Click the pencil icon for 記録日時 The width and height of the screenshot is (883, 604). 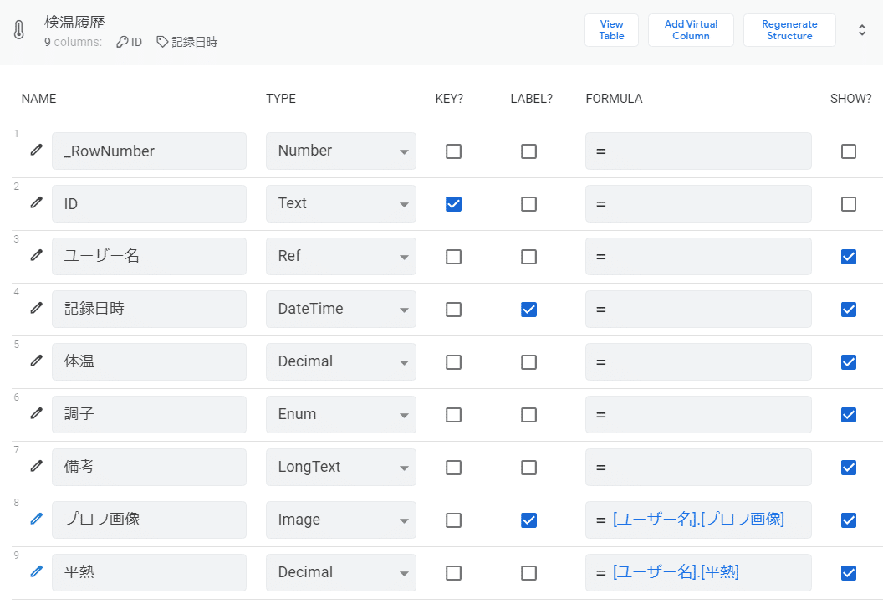(x=36, y=309)
